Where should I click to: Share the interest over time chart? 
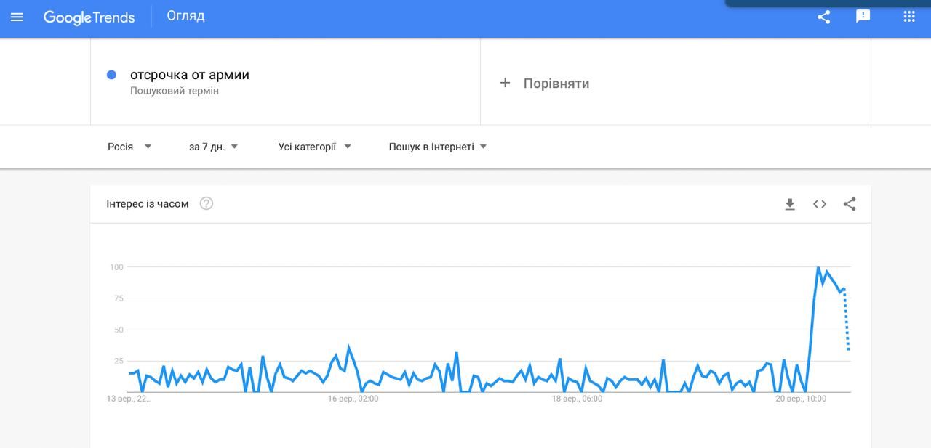coord(850,204)
